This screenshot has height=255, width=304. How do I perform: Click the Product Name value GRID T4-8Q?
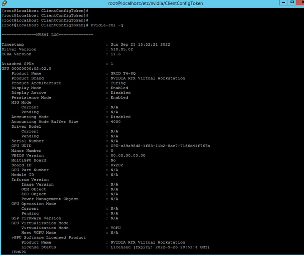pyautogui.click(x=123, y=74)
